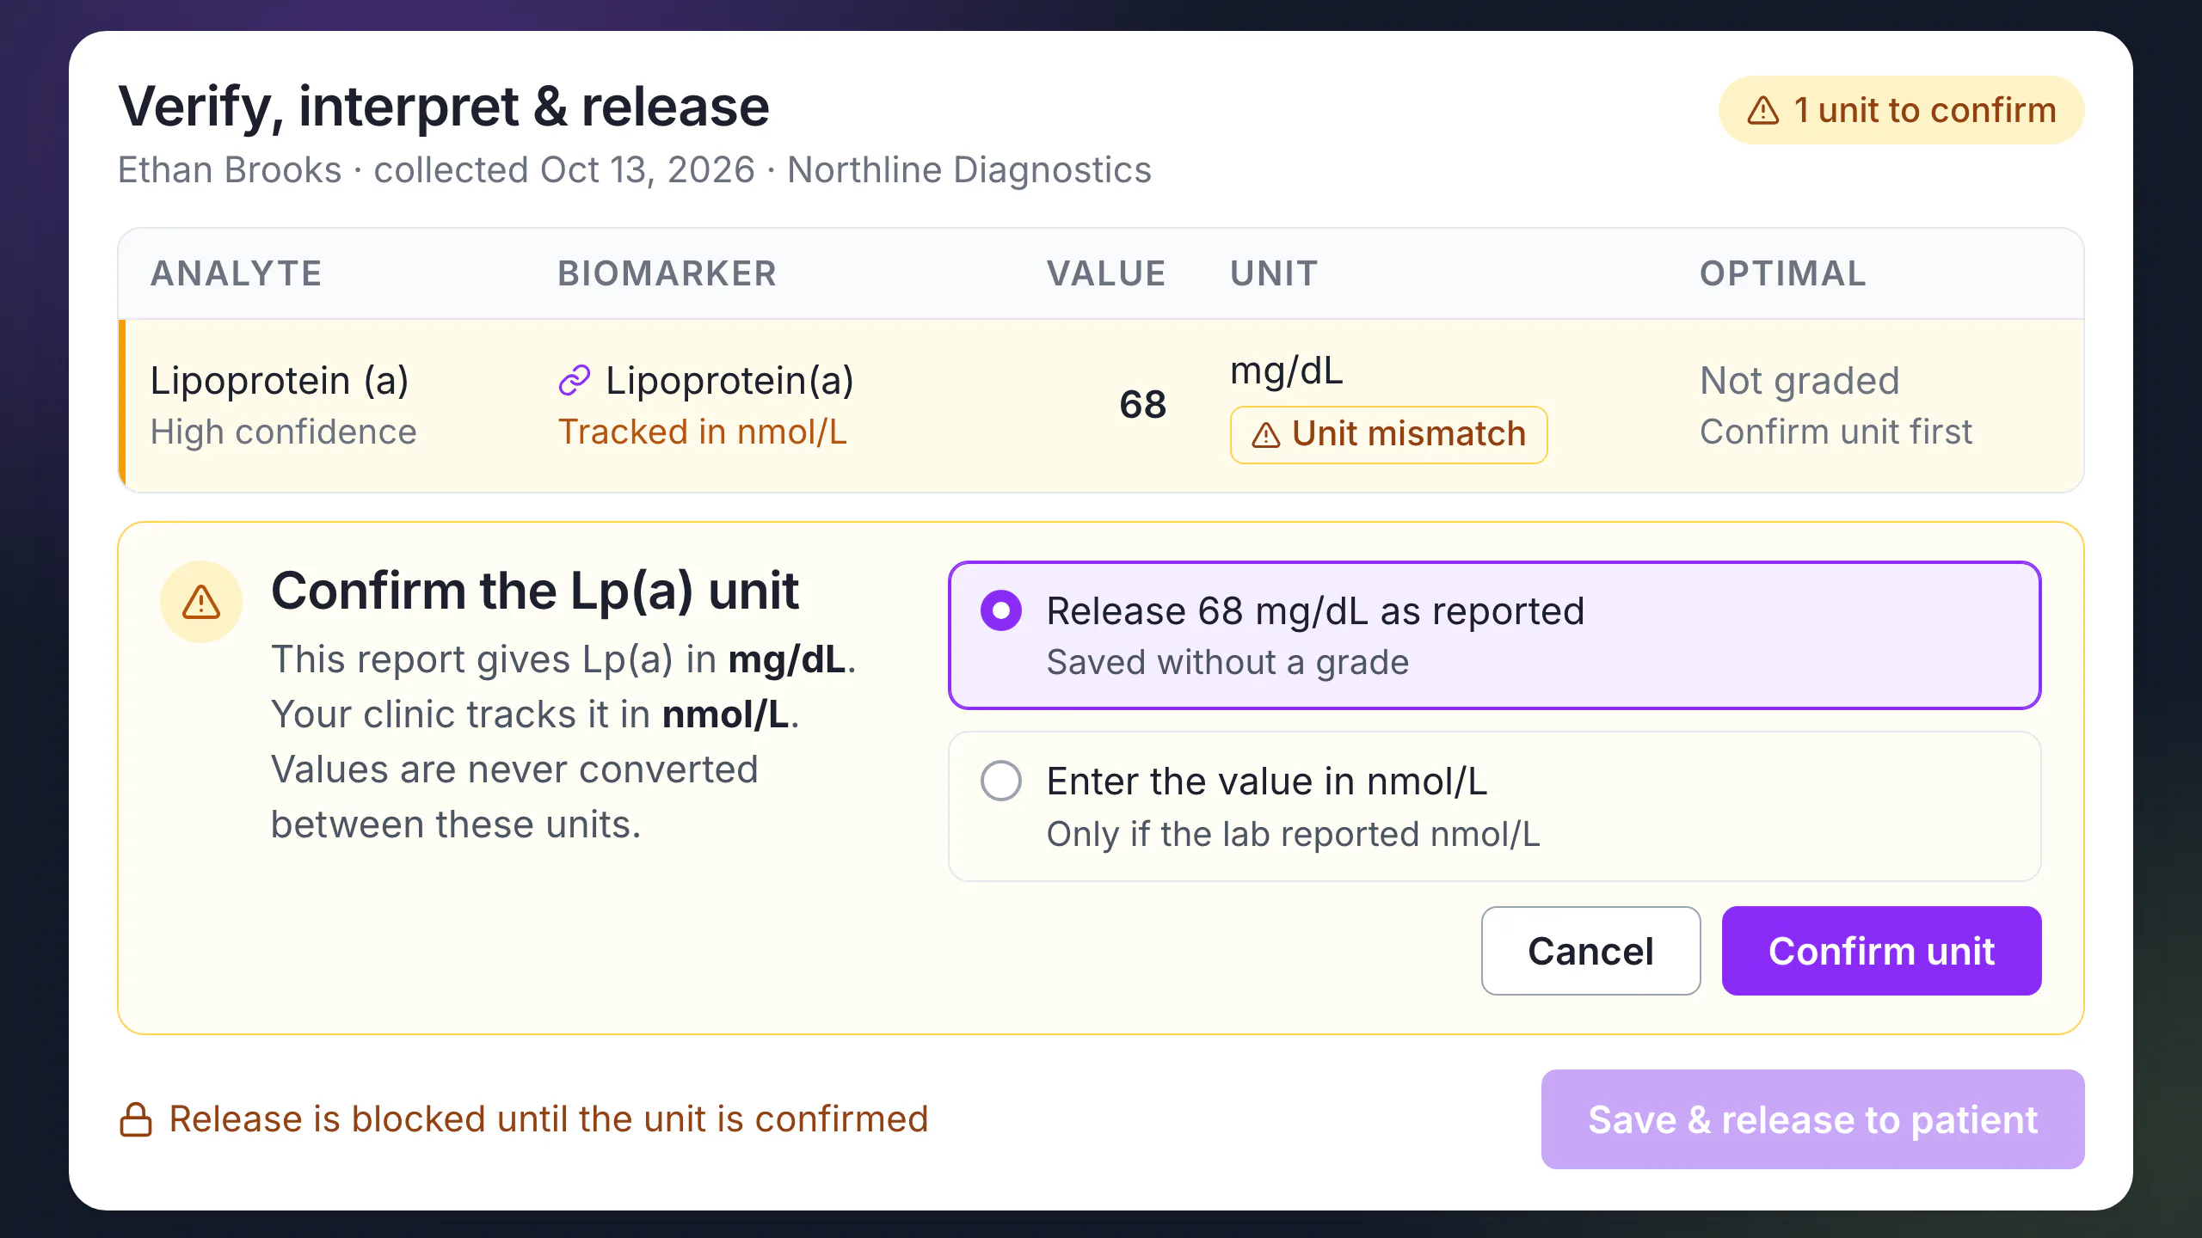Viewport: 2202px width, 1238px height.
Task: Click the Confirm unit button
Action: (1881, 951)
